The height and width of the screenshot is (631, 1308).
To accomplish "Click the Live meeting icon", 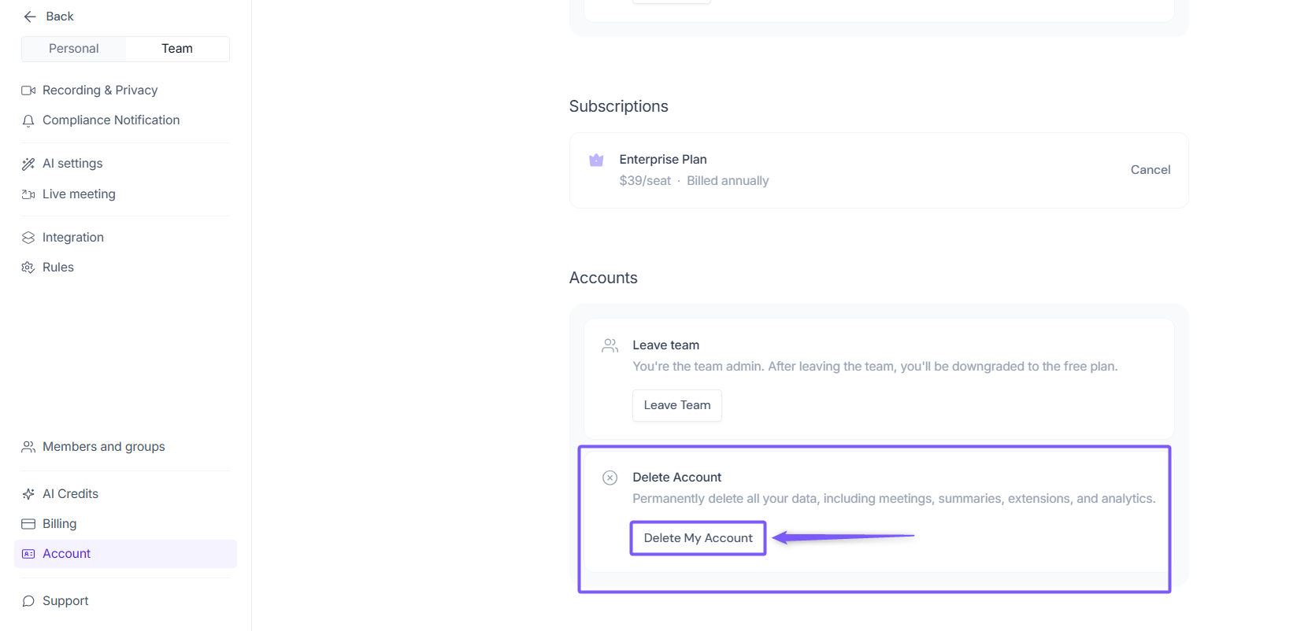I will tap(28, 194).
